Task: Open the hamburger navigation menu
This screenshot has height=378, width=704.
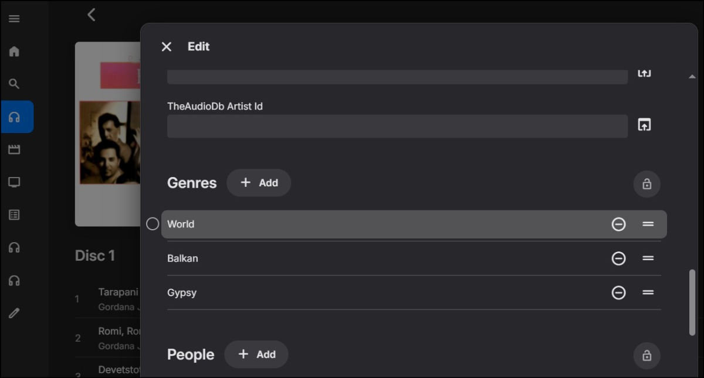Action: pyautogui.click(x=14, y=19)
